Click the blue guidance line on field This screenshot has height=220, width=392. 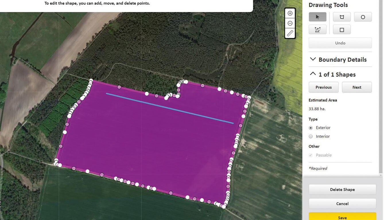169,108
